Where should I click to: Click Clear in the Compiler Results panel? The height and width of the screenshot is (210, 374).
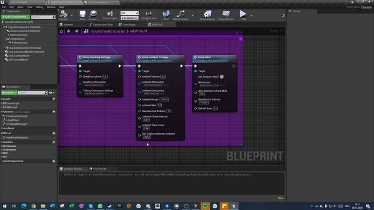click(x=280, y=198)
